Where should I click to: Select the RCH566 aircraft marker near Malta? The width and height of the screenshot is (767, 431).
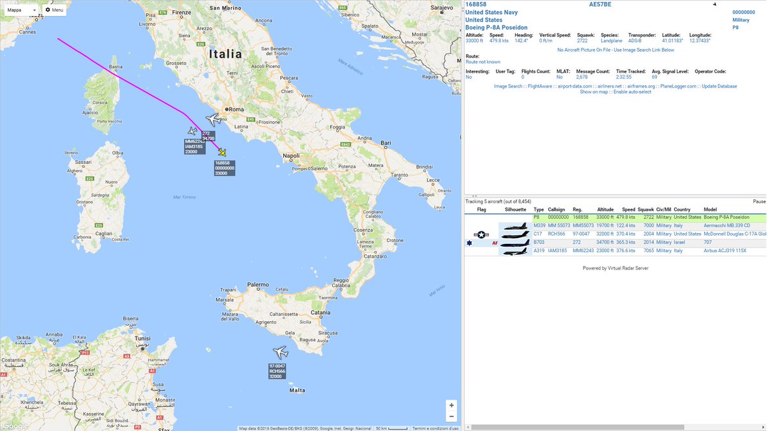pos(279,352)
